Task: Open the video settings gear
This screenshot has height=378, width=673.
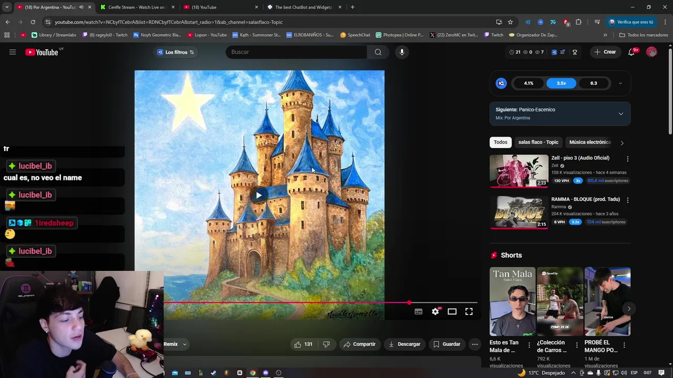Action: tap(435, 312)
